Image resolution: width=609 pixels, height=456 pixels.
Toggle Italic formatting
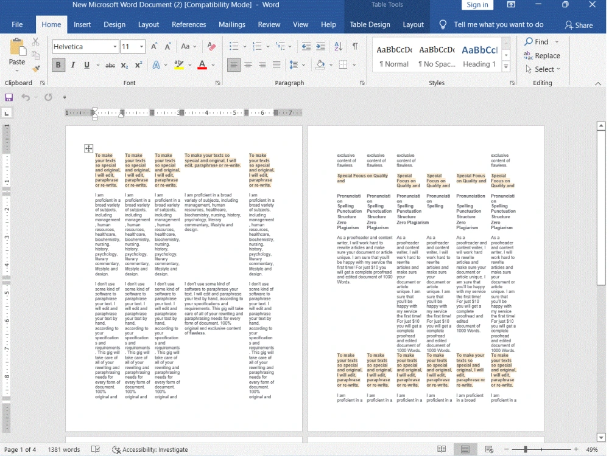point(72,65)
